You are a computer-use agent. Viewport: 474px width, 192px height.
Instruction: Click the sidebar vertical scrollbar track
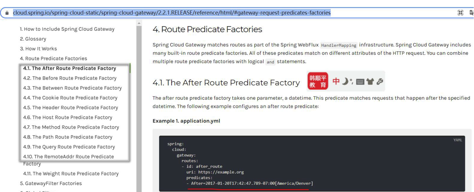(x=139, y=109)
